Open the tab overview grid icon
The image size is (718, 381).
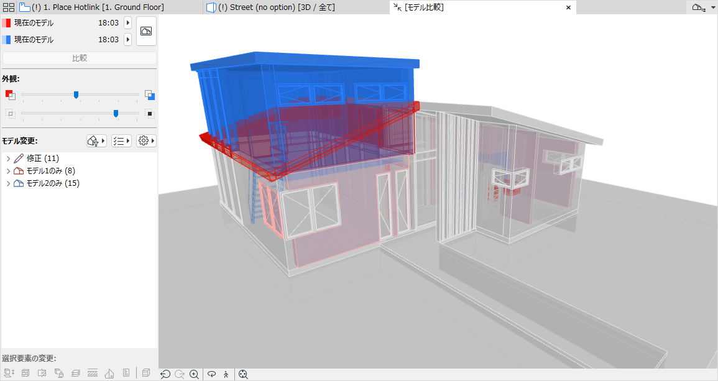(x=9, y=7)
